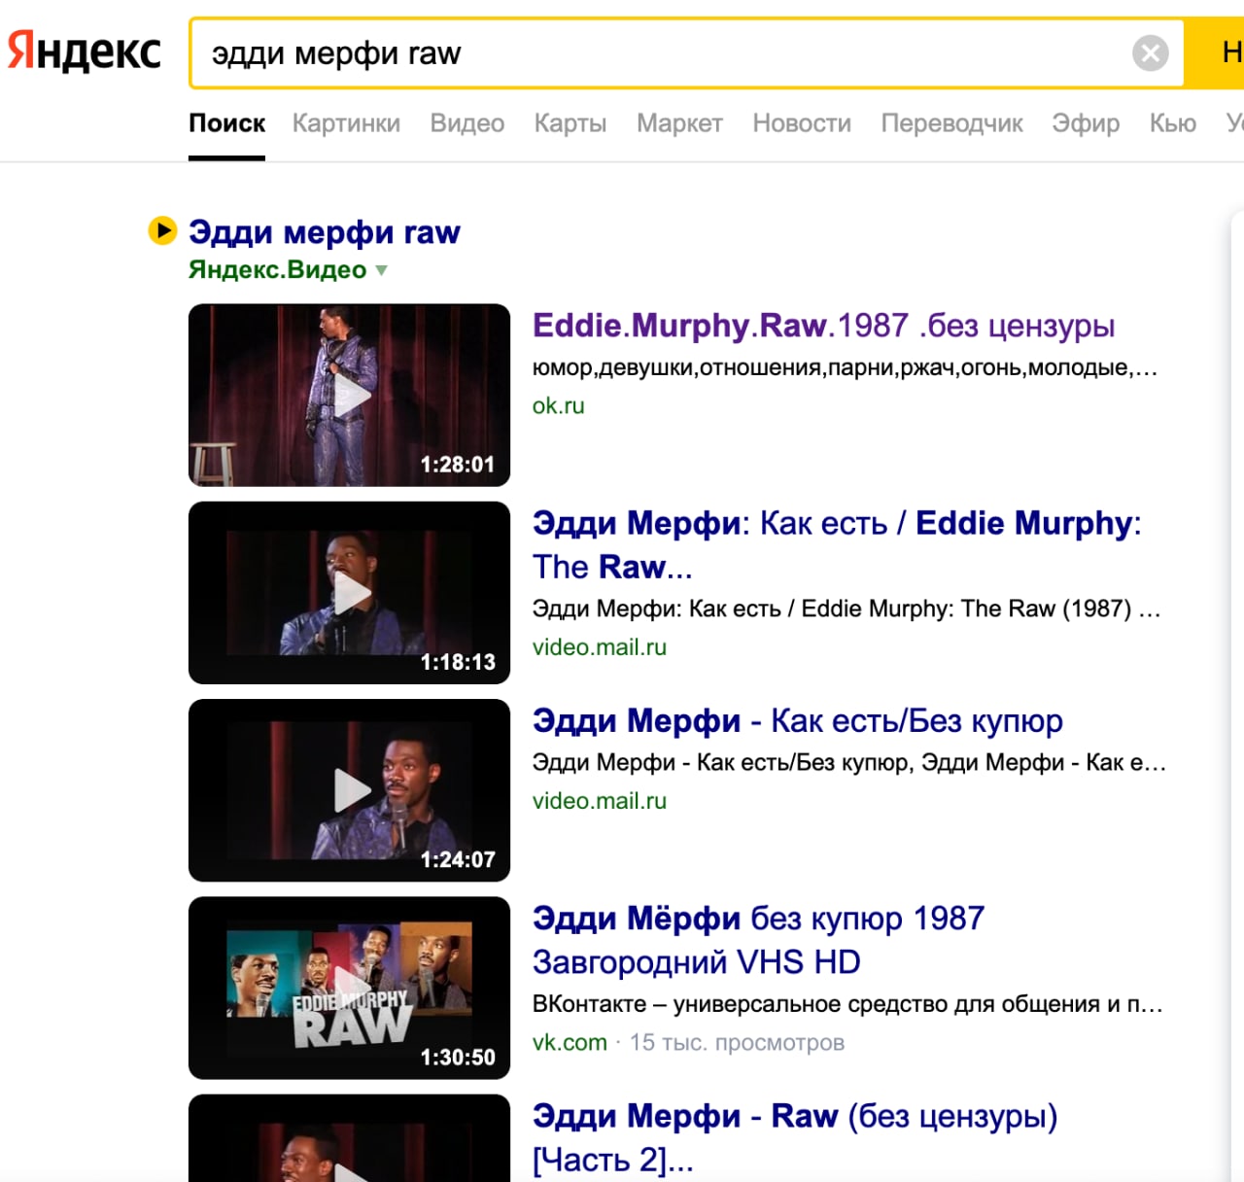Play the 1:18:13 video thumbnail
The image size is (1244, 1182).
[x=349, y=593]
